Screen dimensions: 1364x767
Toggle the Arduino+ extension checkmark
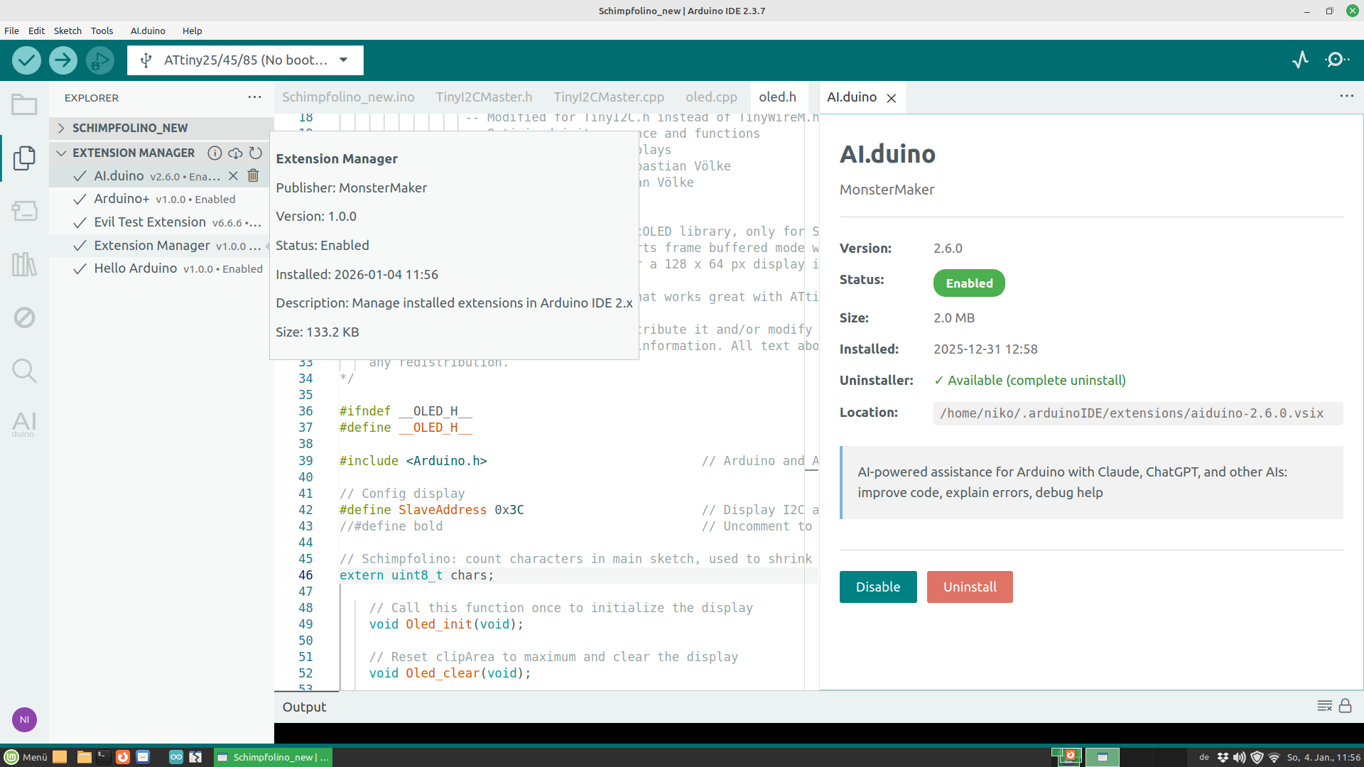[80, 199]
